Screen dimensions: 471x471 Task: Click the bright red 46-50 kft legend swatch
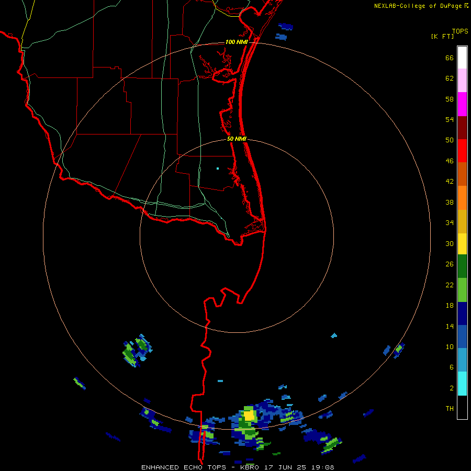(x=462, y=151)
